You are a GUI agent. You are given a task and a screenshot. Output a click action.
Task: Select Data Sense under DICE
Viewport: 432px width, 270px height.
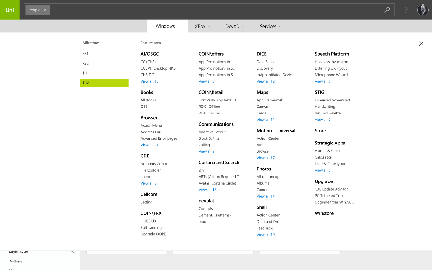[266, 62]
